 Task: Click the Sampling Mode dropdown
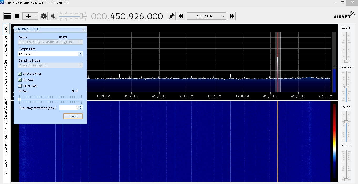pyautogui.click(x=50, y=65)
